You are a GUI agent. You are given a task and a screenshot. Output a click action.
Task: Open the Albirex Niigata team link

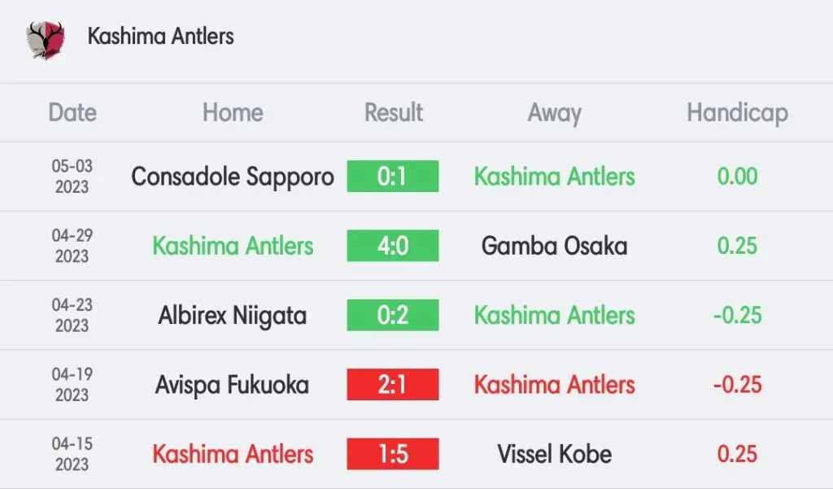click(233, 317)
